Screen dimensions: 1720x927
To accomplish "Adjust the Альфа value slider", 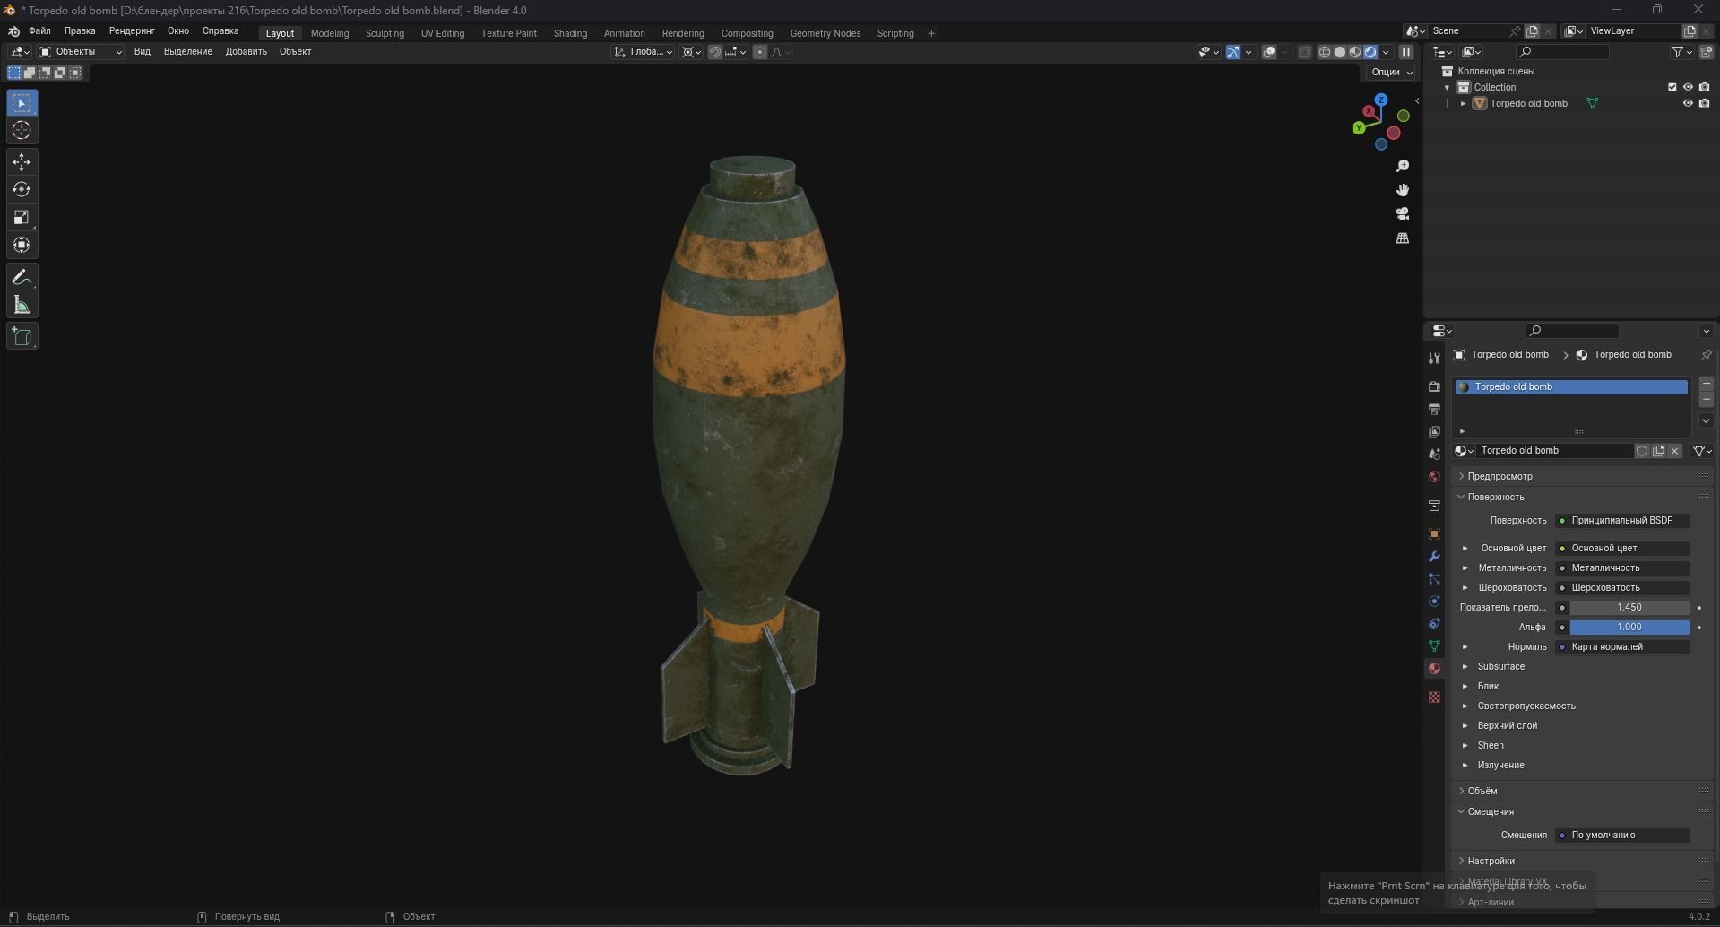I will click(1629, 627).
